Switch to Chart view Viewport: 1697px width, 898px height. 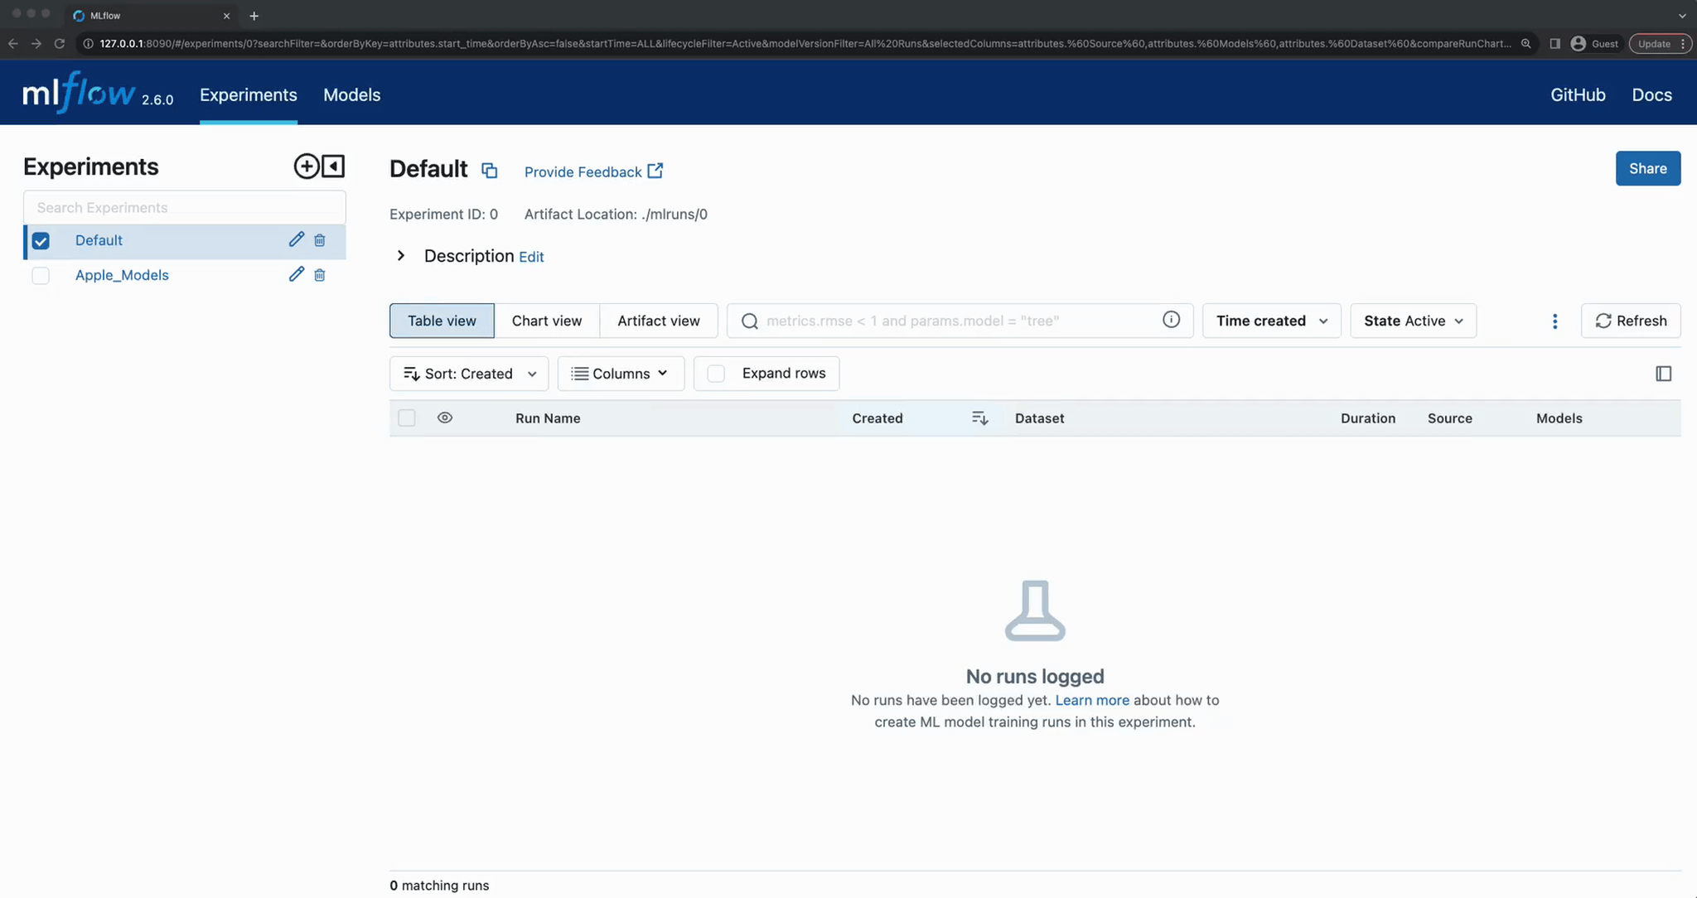click(x=547, y=321)
